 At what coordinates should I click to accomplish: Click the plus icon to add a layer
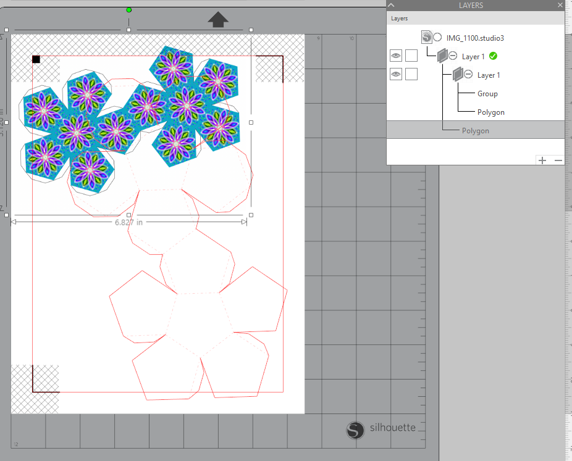click(542, 160)
